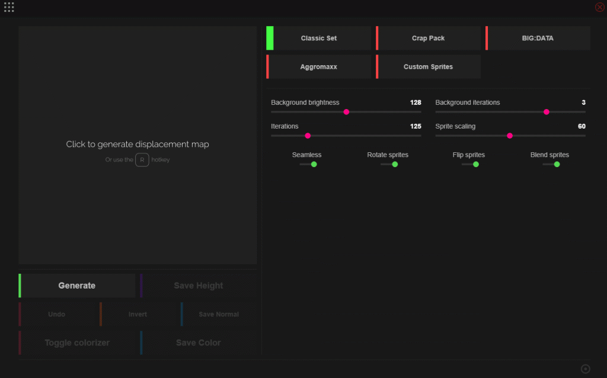
Task: Choose the Aggromaxx sprite set
Action: tap(318, 67)
